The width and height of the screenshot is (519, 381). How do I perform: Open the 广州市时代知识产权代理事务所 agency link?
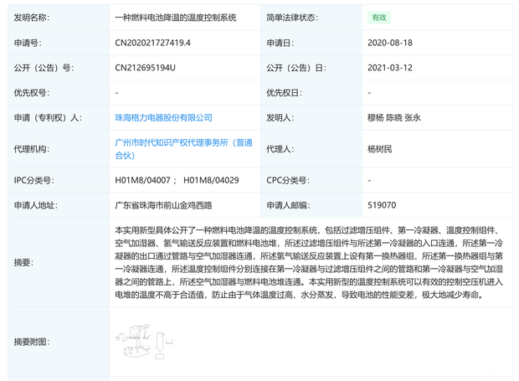183,143
